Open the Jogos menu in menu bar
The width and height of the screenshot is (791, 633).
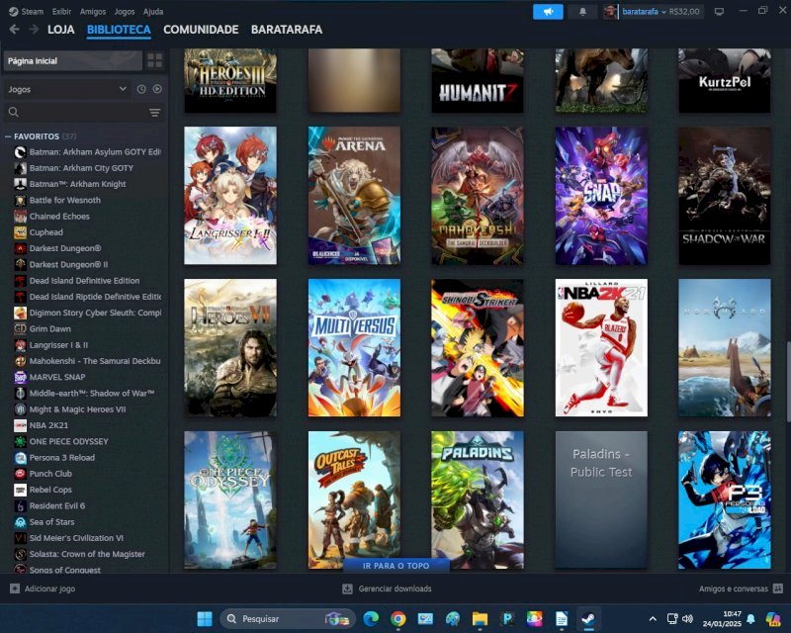pyautogui.click(x=125, y=11)
